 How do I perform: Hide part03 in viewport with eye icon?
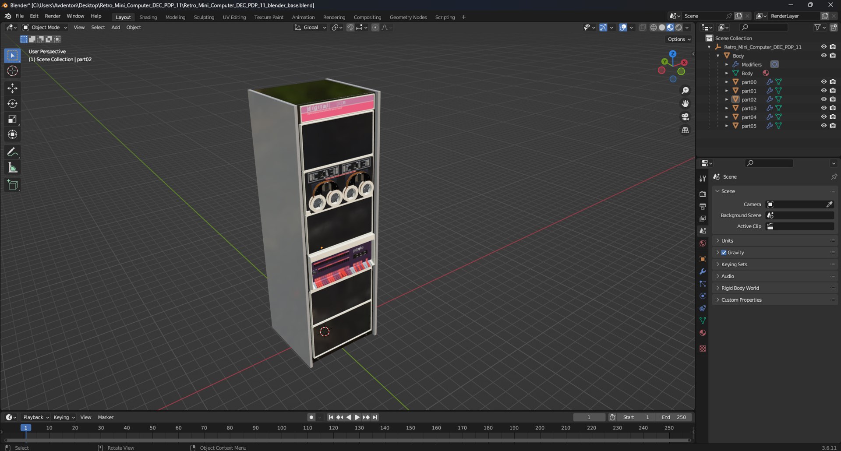pyautogui.click(x=823, y=108)
